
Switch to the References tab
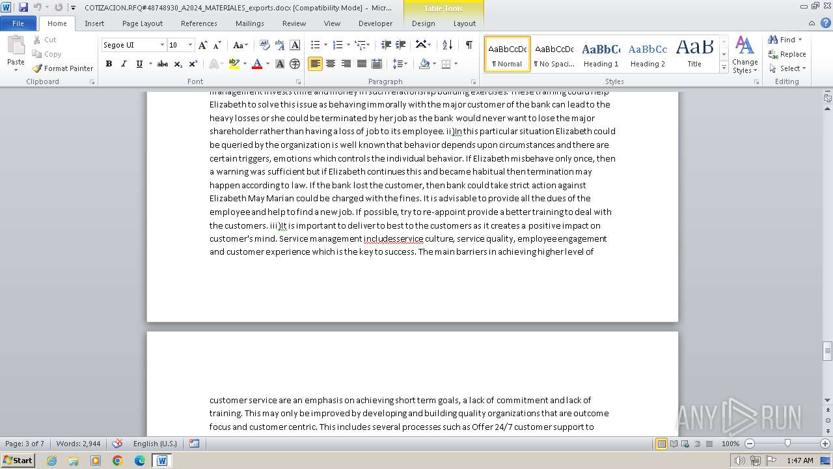click(199, 23)
